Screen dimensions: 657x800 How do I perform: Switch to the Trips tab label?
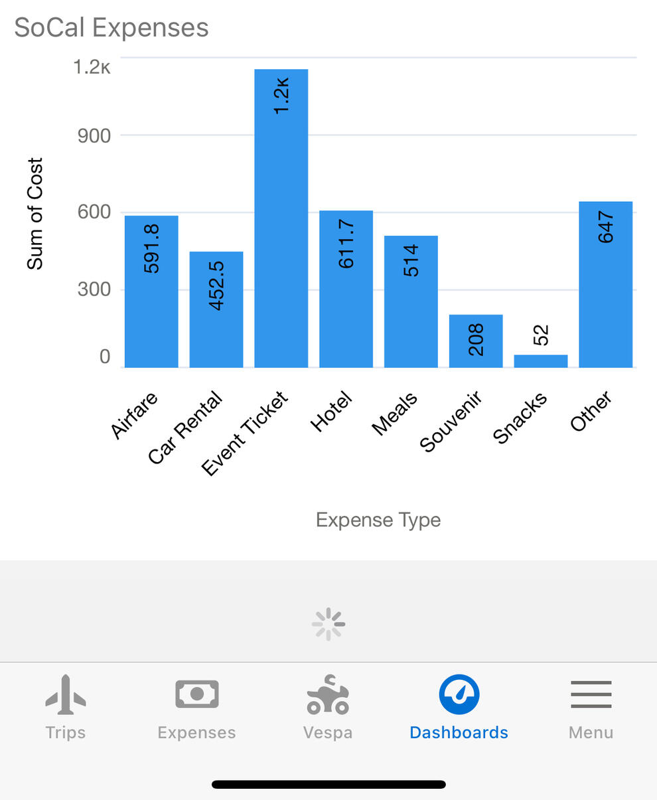tap(65, 732)
